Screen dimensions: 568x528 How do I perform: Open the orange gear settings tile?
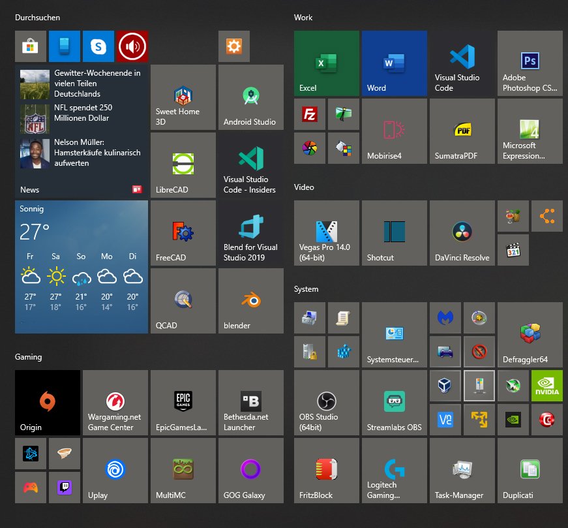234,46
